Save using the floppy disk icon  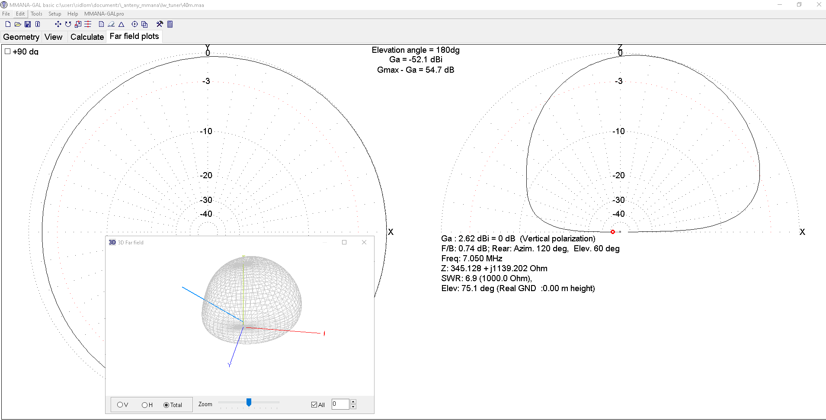(28, 24)
